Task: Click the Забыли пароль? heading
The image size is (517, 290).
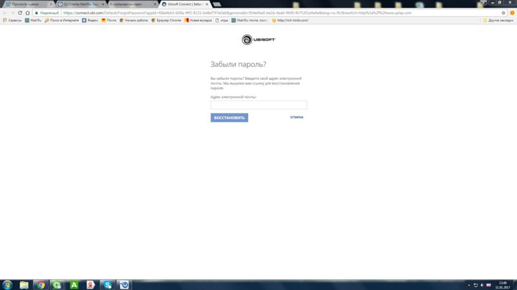Action: [238, 64]
